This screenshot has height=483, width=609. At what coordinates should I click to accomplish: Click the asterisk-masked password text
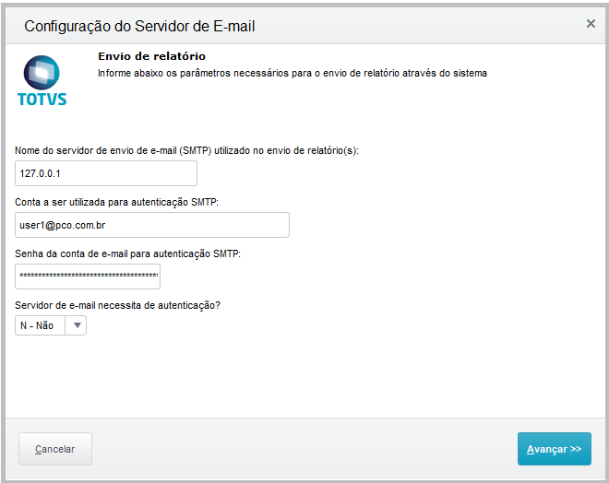click(x=89, y=277)
